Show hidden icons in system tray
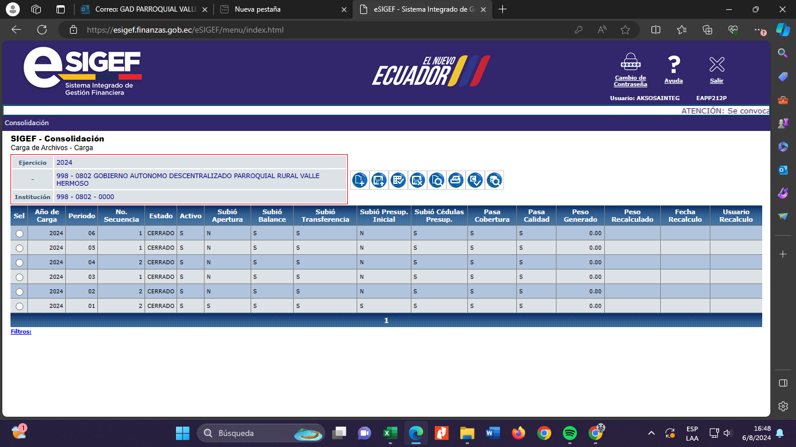796x447 pixels. (x=651, y=433)
